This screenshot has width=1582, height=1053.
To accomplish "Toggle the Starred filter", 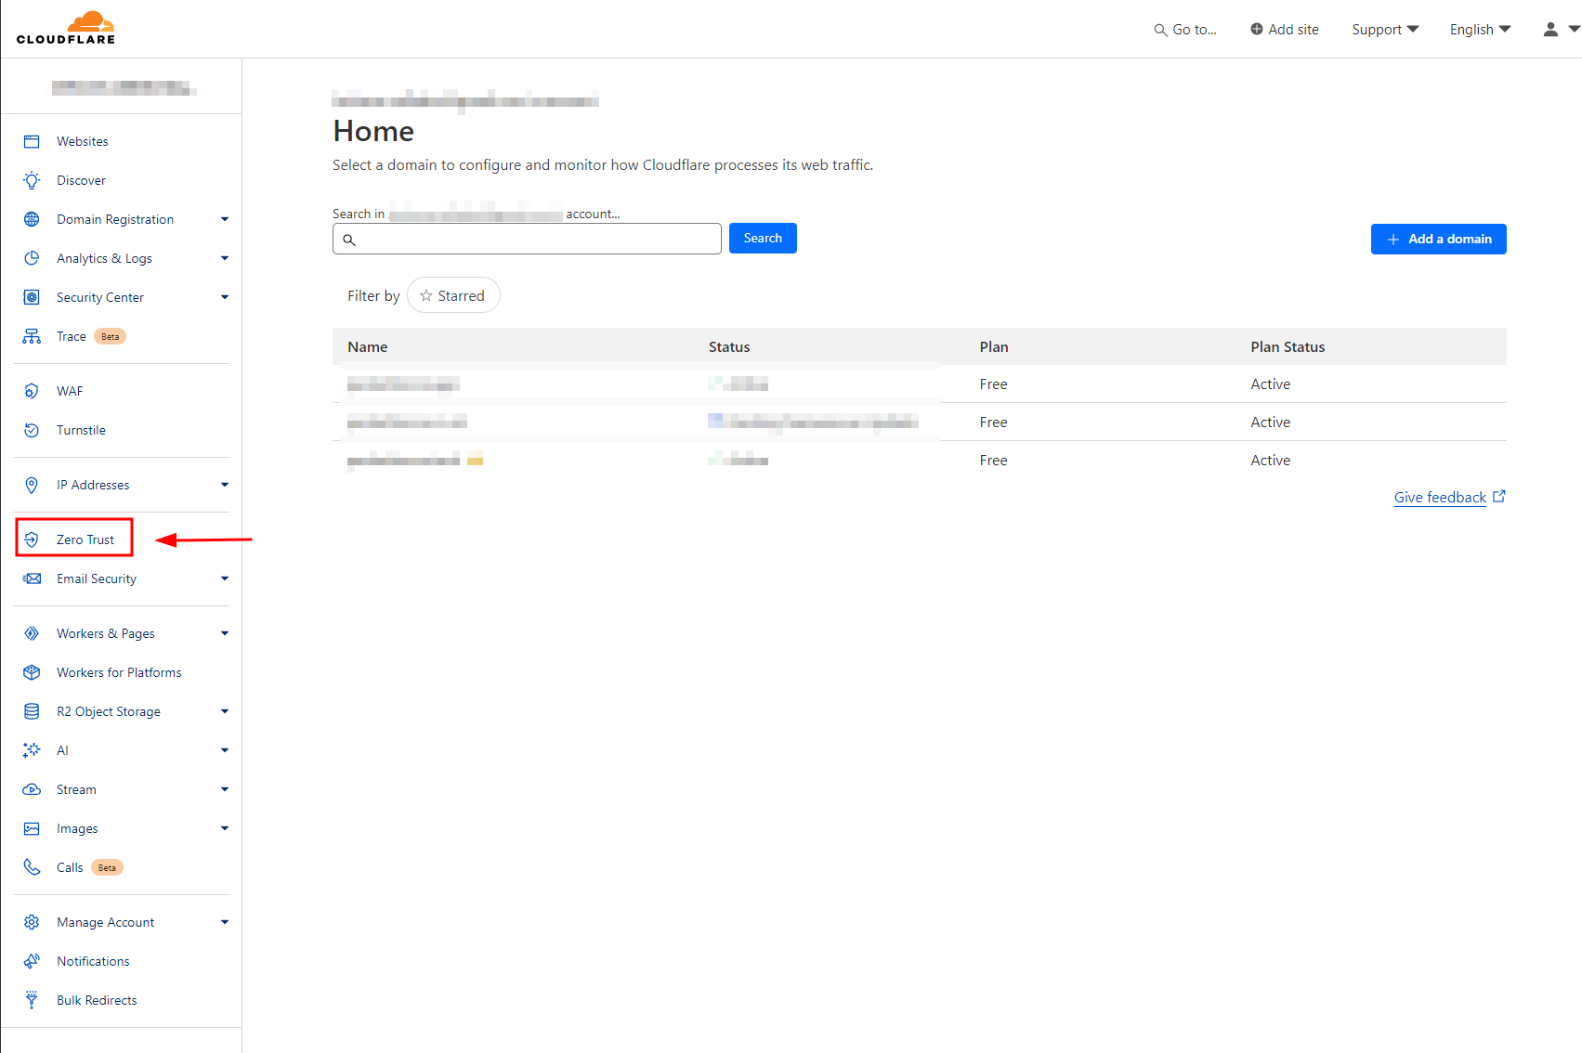I will (x=453, y=295).
